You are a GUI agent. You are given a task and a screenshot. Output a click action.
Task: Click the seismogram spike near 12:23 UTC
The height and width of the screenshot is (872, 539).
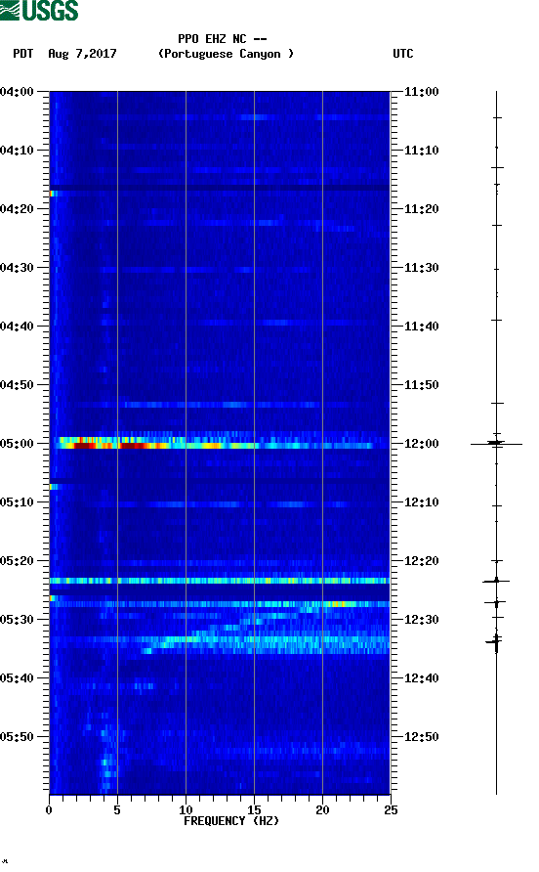(496, 581)
